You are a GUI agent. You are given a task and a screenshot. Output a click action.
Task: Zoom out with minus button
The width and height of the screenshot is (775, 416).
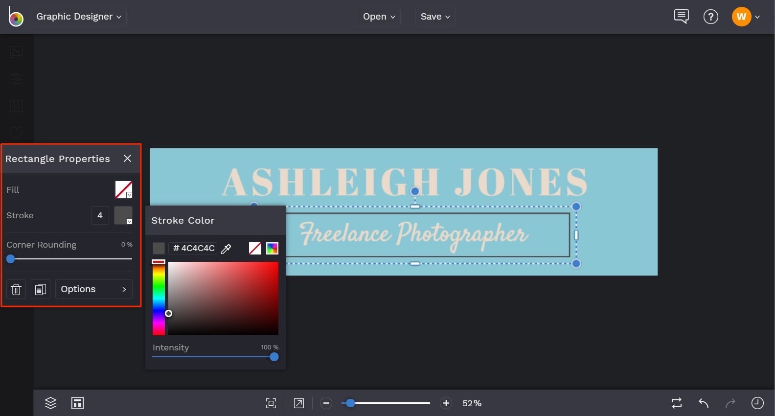(326, 403)
